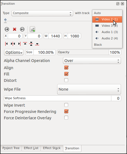Open the Type Composite dropdown
This screenshot has width=127, height=154.
[x=42, y=13]
